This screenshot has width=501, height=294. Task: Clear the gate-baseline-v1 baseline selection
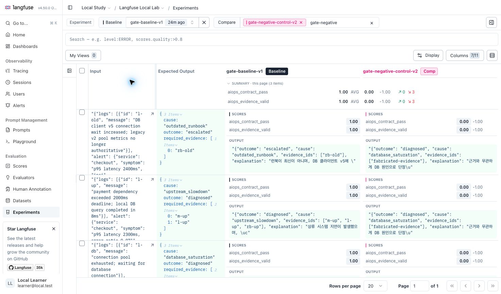[x=204, y=22]
